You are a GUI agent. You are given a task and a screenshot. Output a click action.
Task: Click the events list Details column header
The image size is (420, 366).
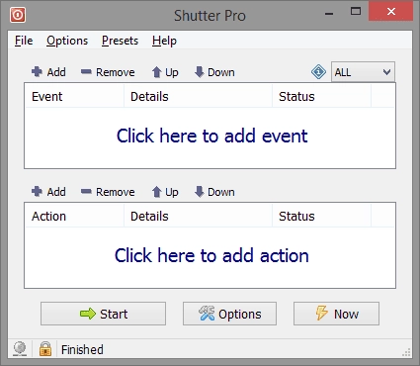coord(198,96)
